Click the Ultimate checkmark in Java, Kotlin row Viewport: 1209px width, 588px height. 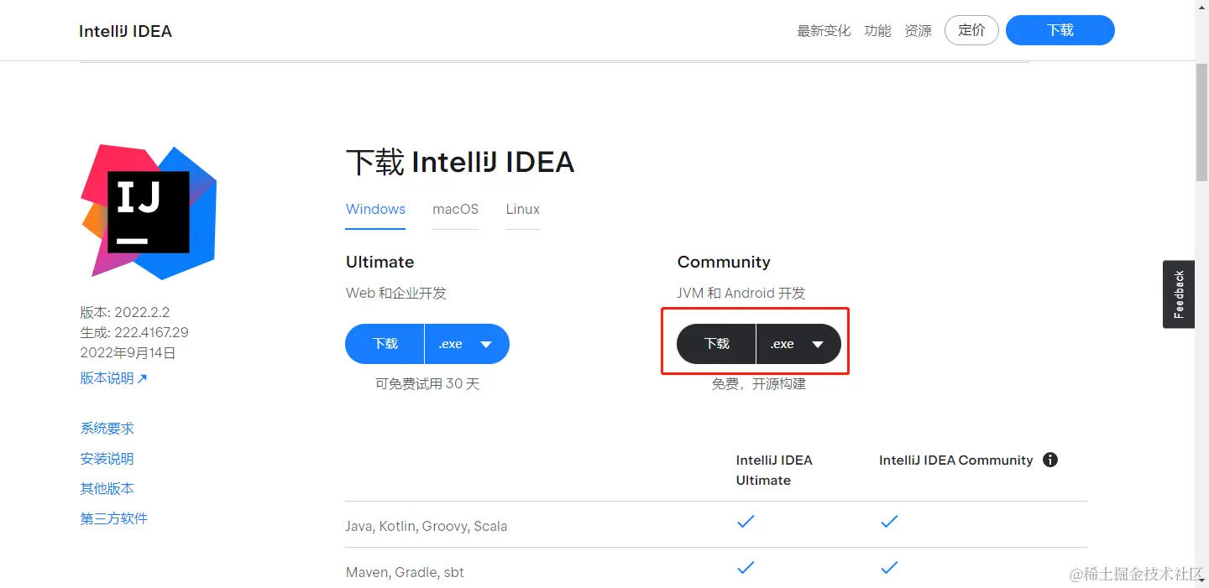tap(746, 522)
